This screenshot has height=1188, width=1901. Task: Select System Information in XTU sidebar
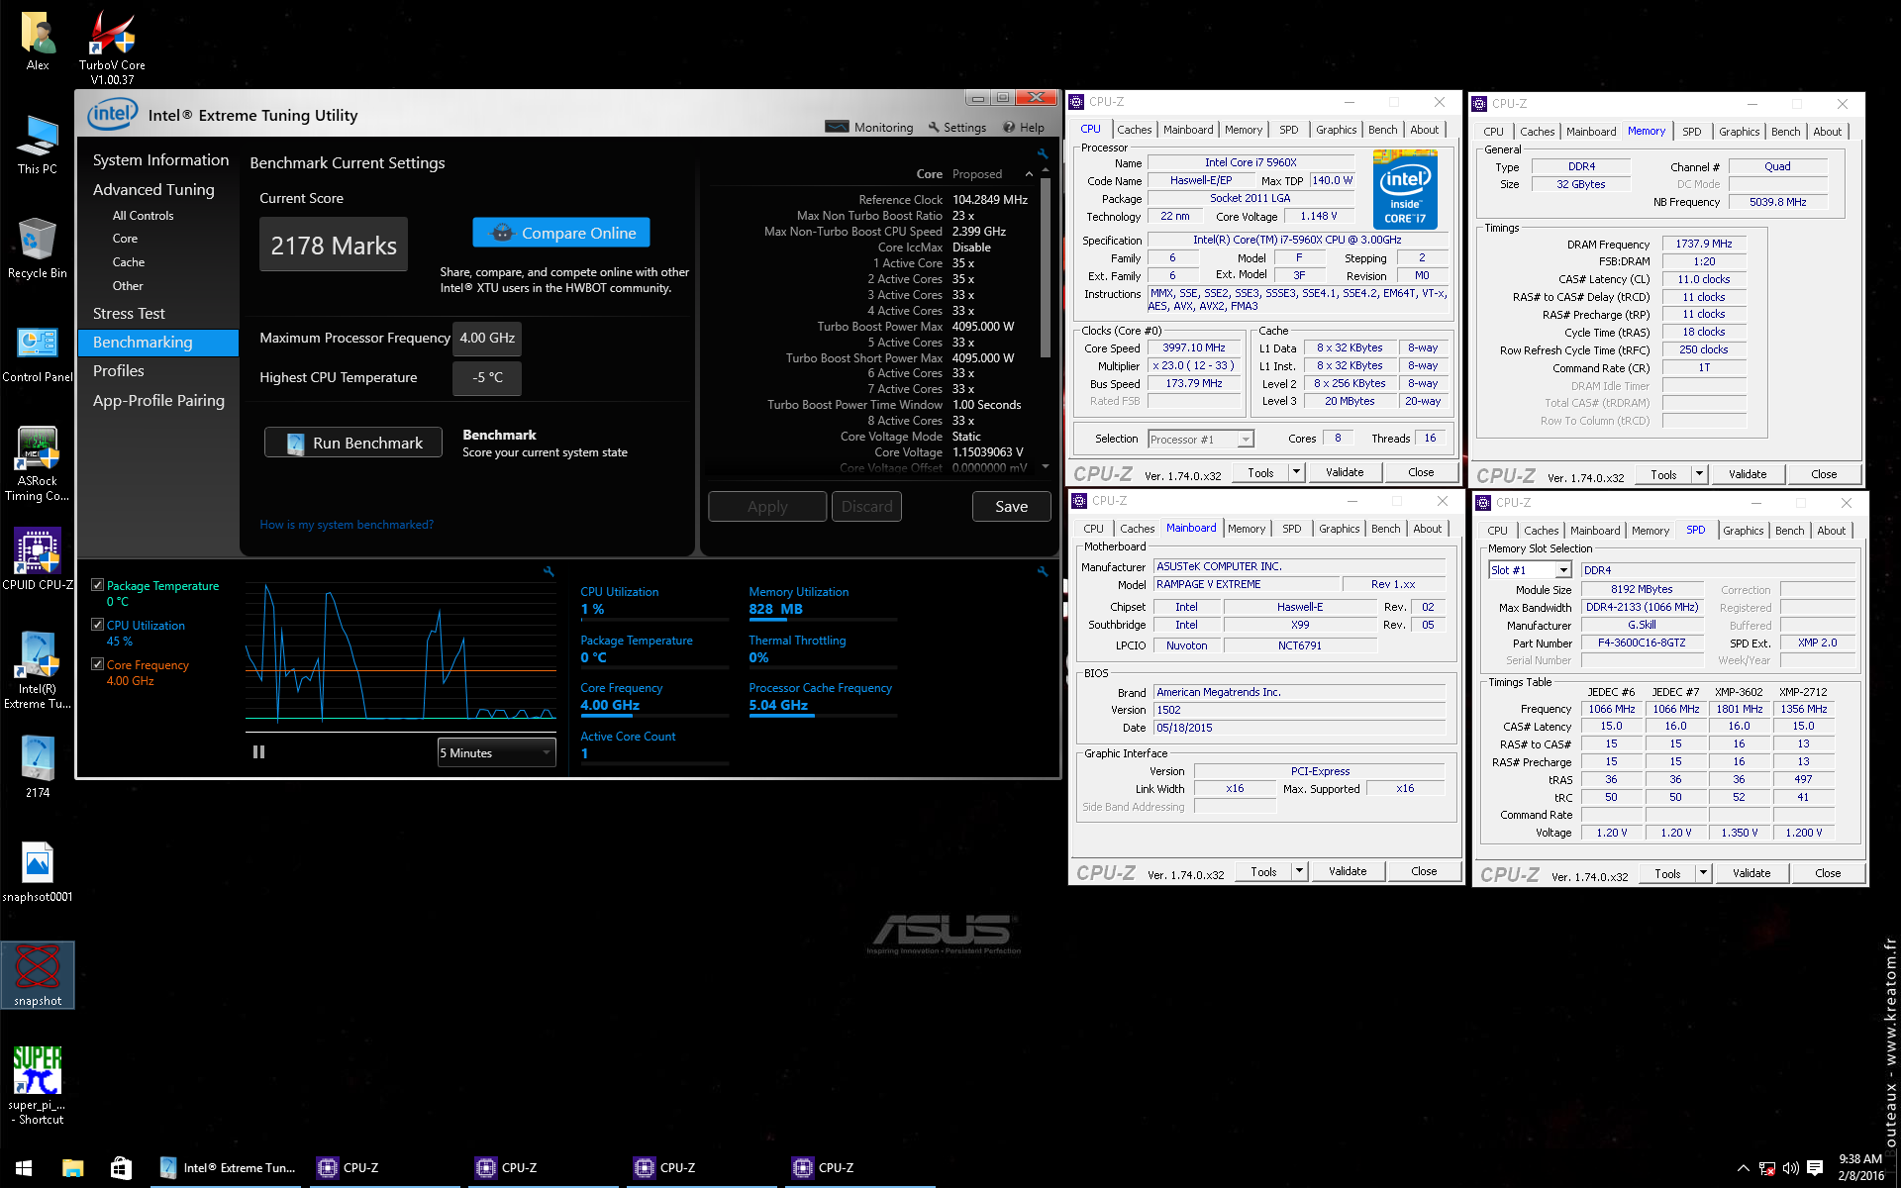(160, 159)
